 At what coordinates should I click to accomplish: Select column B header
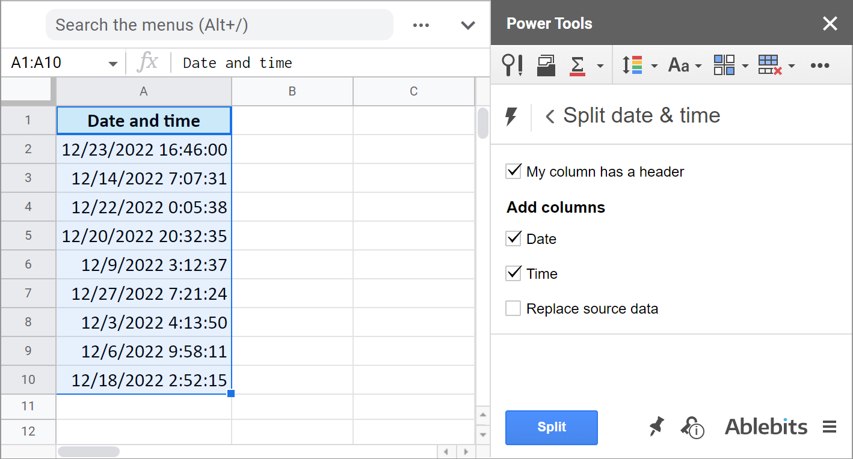click(x=292, y=91)
